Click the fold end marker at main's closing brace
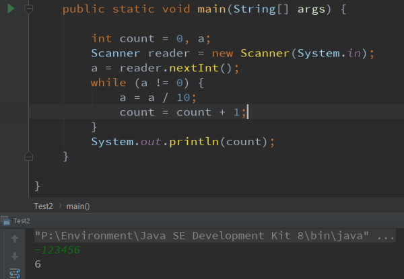 click(28, 156)
